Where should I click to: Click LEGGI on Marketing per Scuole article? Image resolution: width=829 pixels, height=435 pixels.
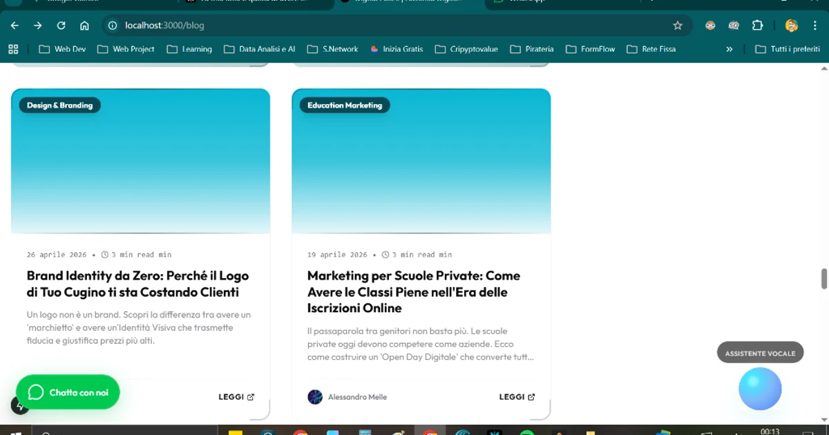[517, 397]
